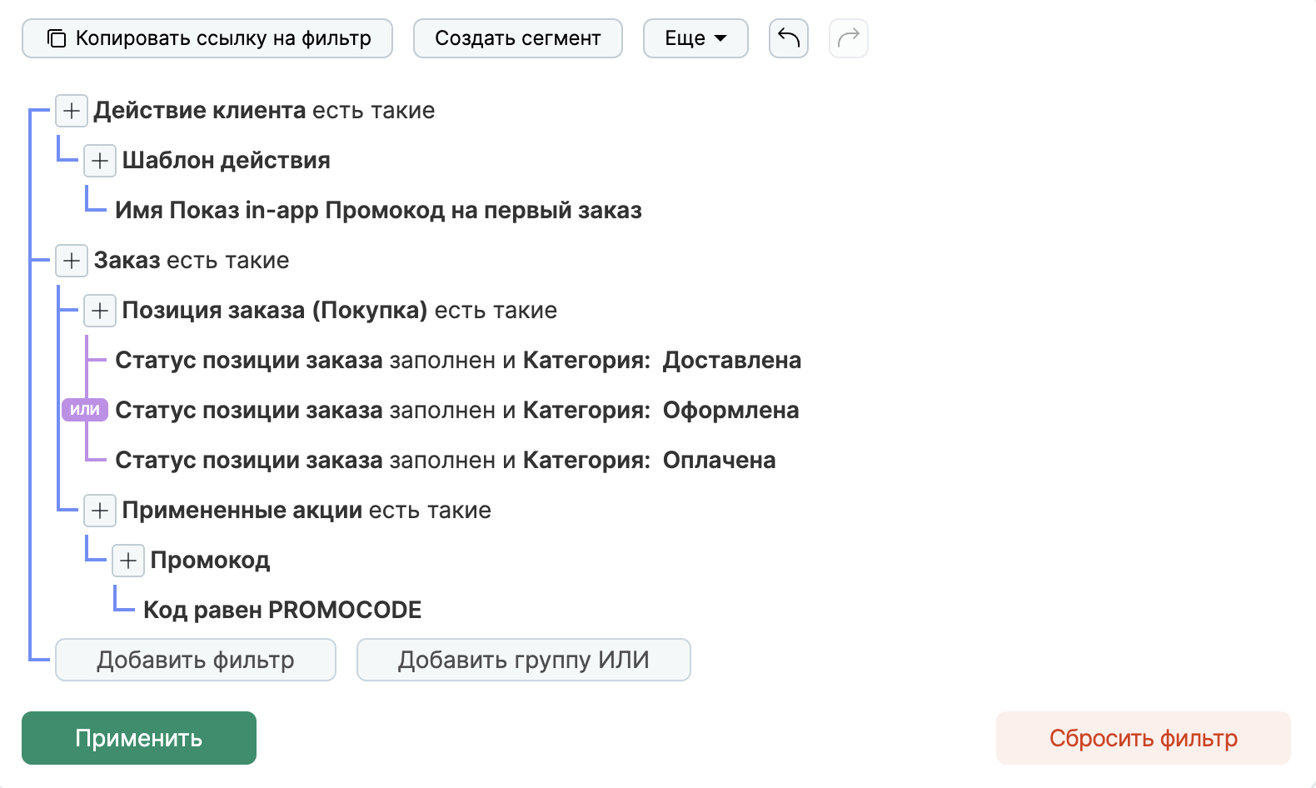Click the redo arrow button
1316x788 pixels.
[x=848, y=38]
